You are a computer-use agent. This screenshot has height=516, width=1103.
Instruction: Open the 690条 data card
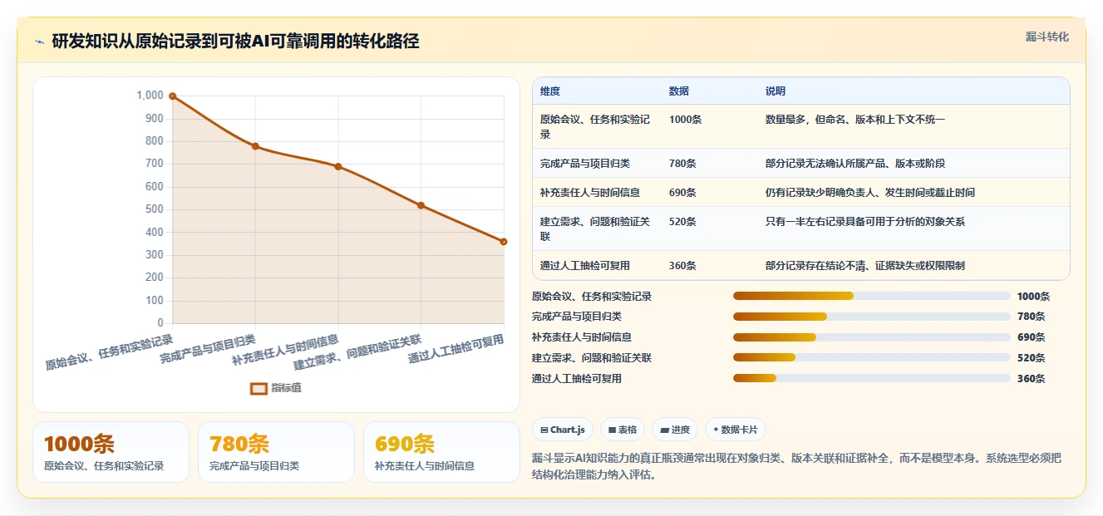coord(441,452)
